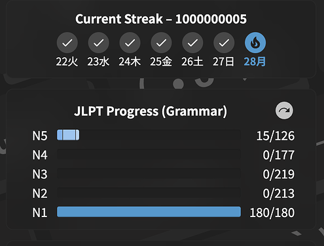Click the full N1 progress bar
This screenshot has height=246, width=324.
pos(149,212)
